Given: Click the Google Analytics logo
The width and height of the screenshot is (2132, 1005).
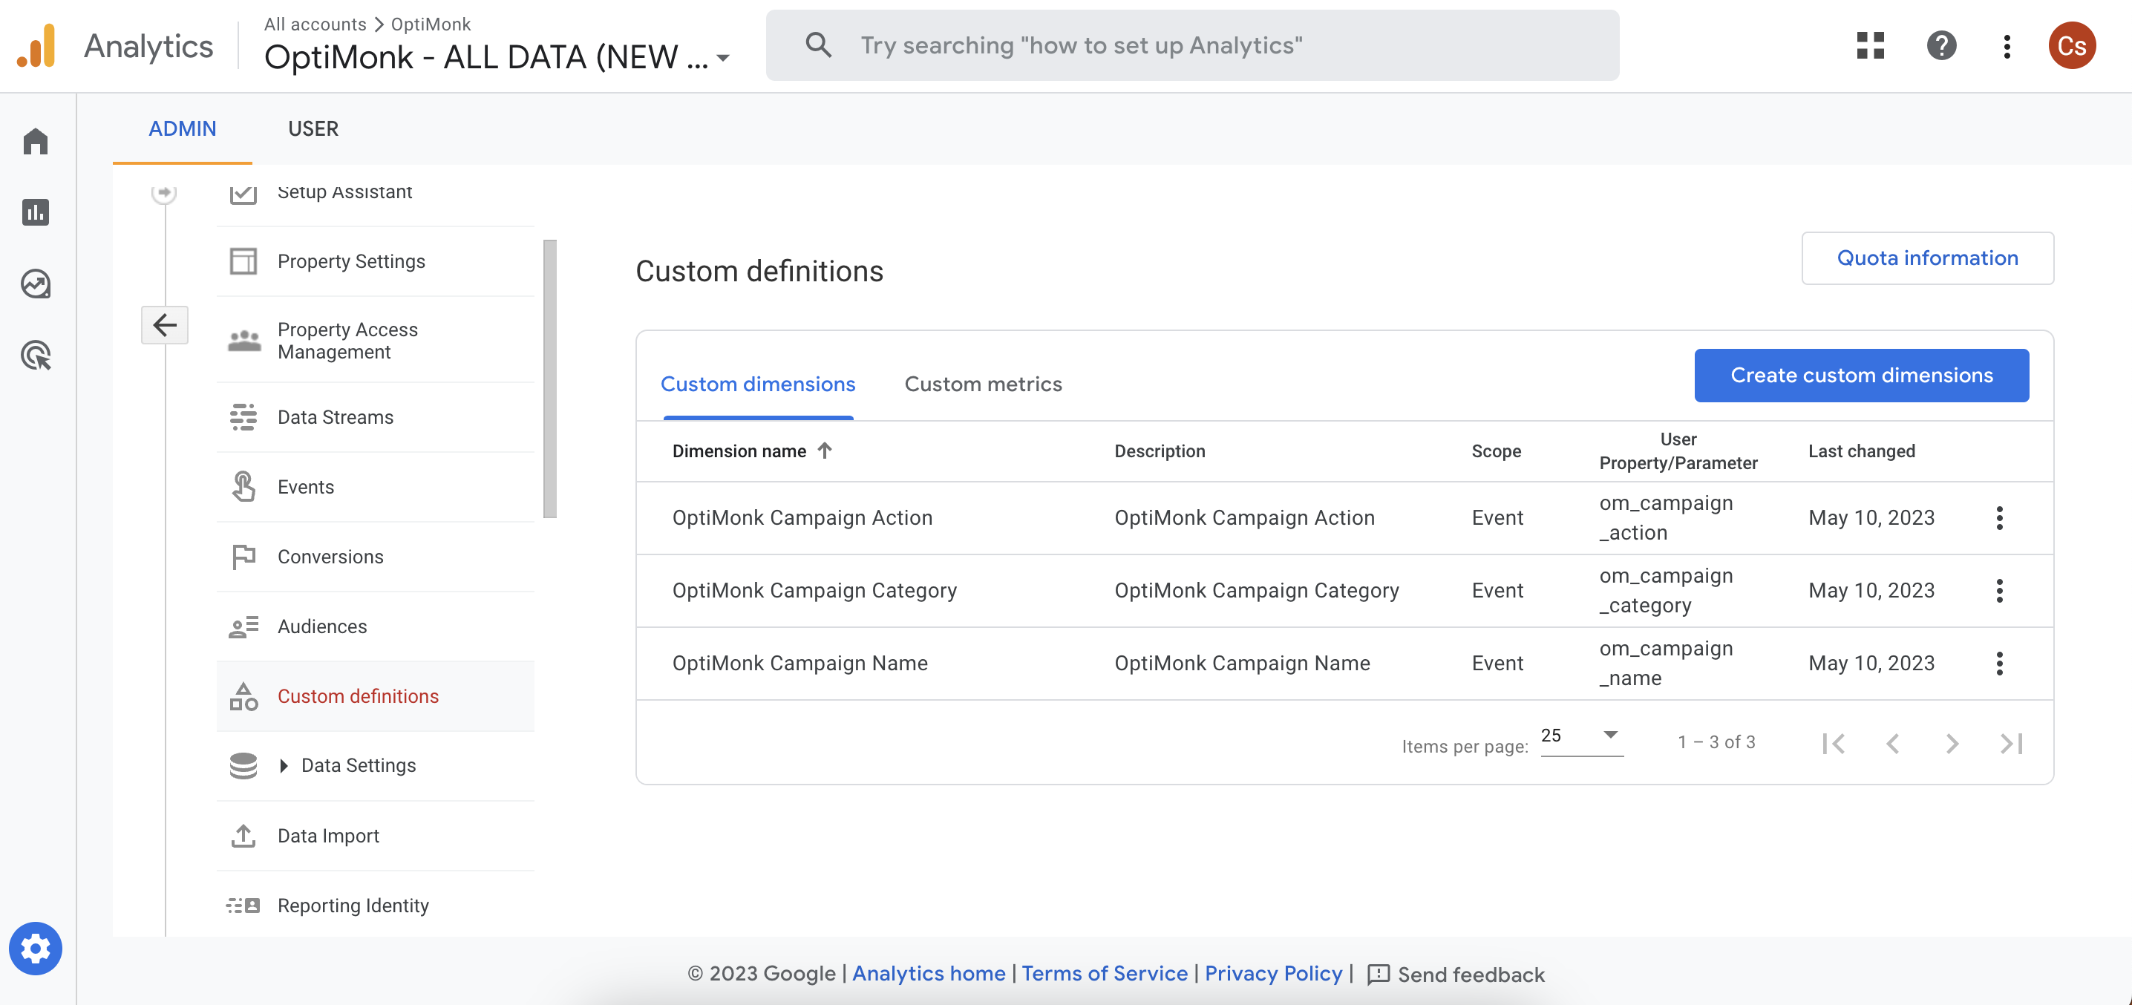Looking at the screenshot, I should click(x=36, y=45).
